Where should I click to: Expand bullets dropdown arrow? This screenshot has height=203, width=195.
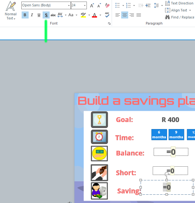point(123,5)
